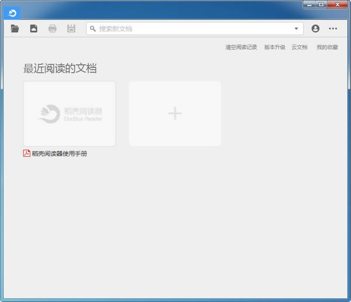The width and height of the screenshot is (351, 302).
Task: Click the picture document icon in toolbar
Action: click(34, 29)
